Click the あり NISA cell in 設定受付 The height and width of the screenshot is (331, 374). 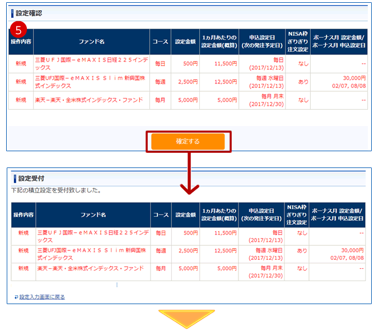pos(302,250)
